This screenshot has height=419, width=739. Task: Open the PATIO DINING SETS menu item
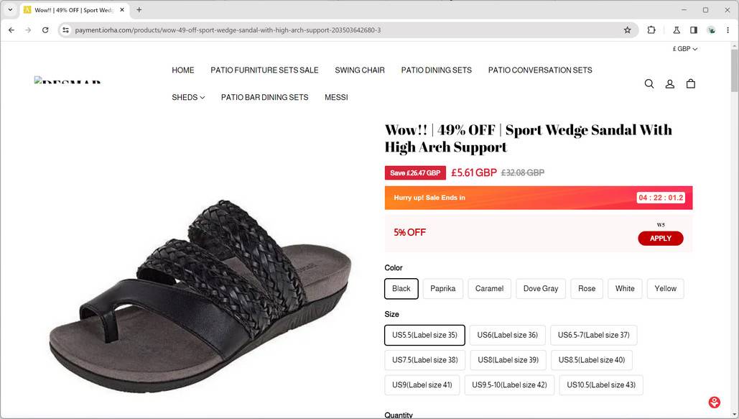coord(437,70)
